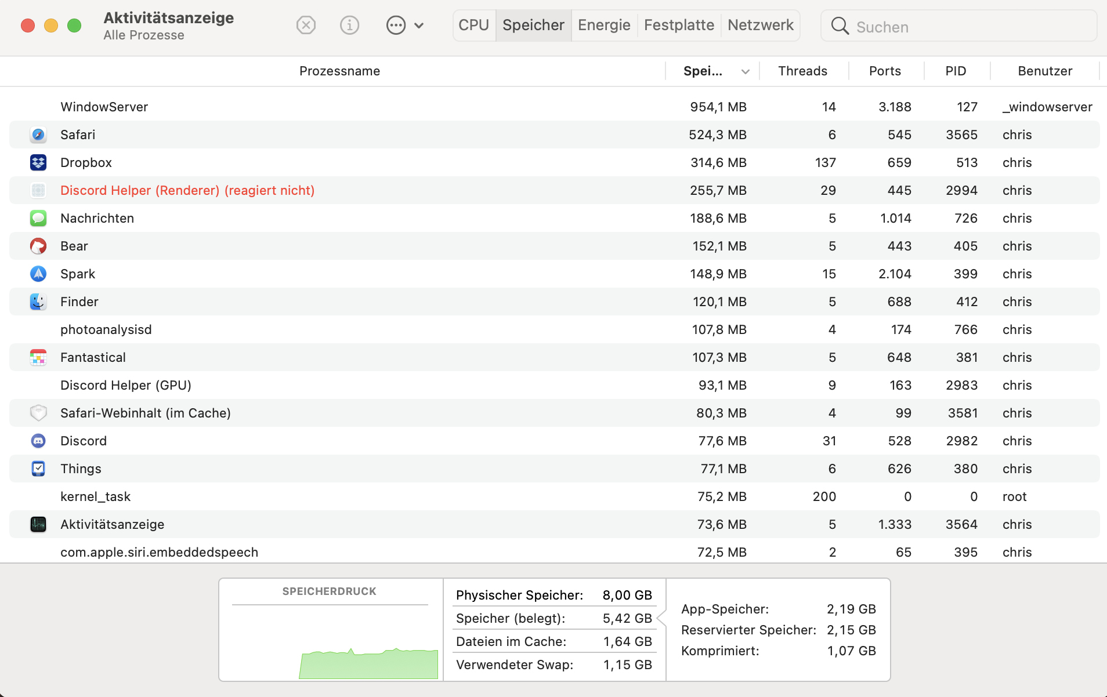Viewport: 1107px width, 697px height.
Task: Open the more options menu
Action: tap(396, 25)
